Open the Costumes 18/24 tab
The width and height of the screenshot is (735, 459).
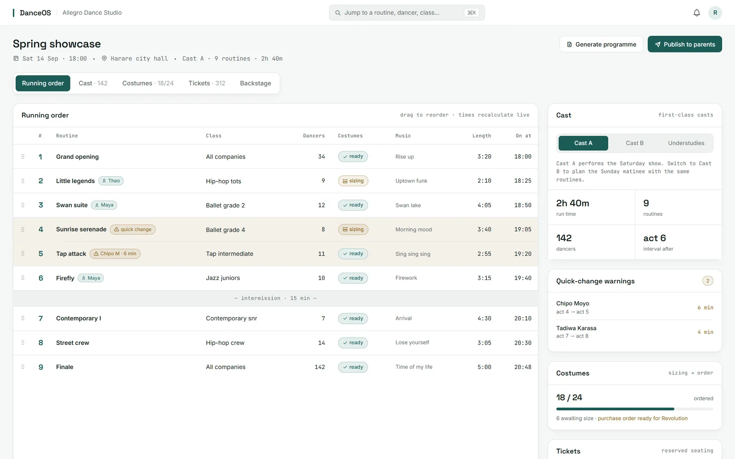pos(148,83)
